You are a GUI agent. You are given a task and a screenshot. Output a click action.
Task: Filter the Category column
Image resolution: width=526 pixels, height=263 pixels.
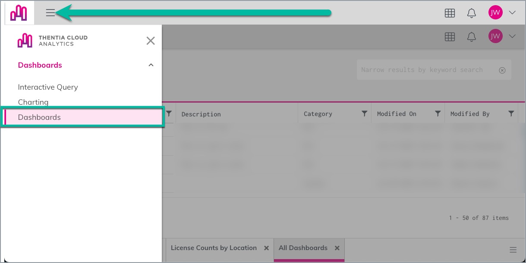click(x=365, y=114)
